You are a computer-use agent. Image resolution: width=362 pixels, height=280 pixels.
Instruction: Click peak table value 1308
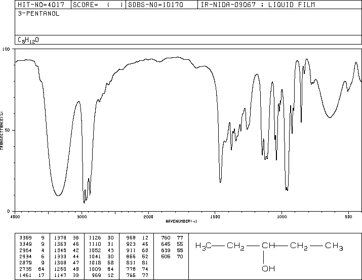coord(60,263)
